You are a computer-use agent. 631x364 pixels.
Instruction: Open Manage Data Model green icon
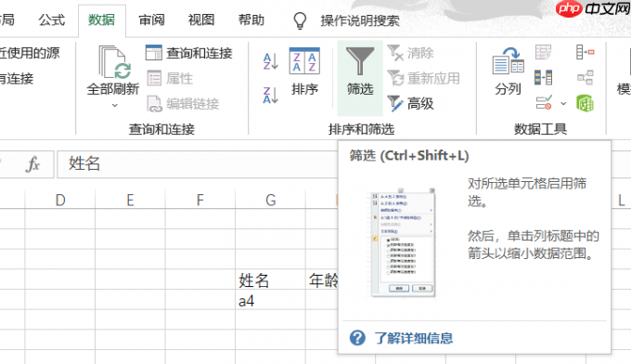586,103
